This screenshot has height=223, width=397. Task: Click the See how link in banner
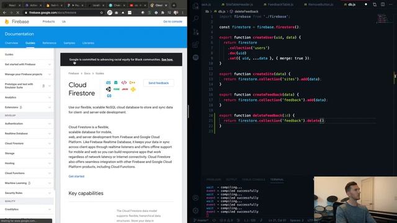167,59
